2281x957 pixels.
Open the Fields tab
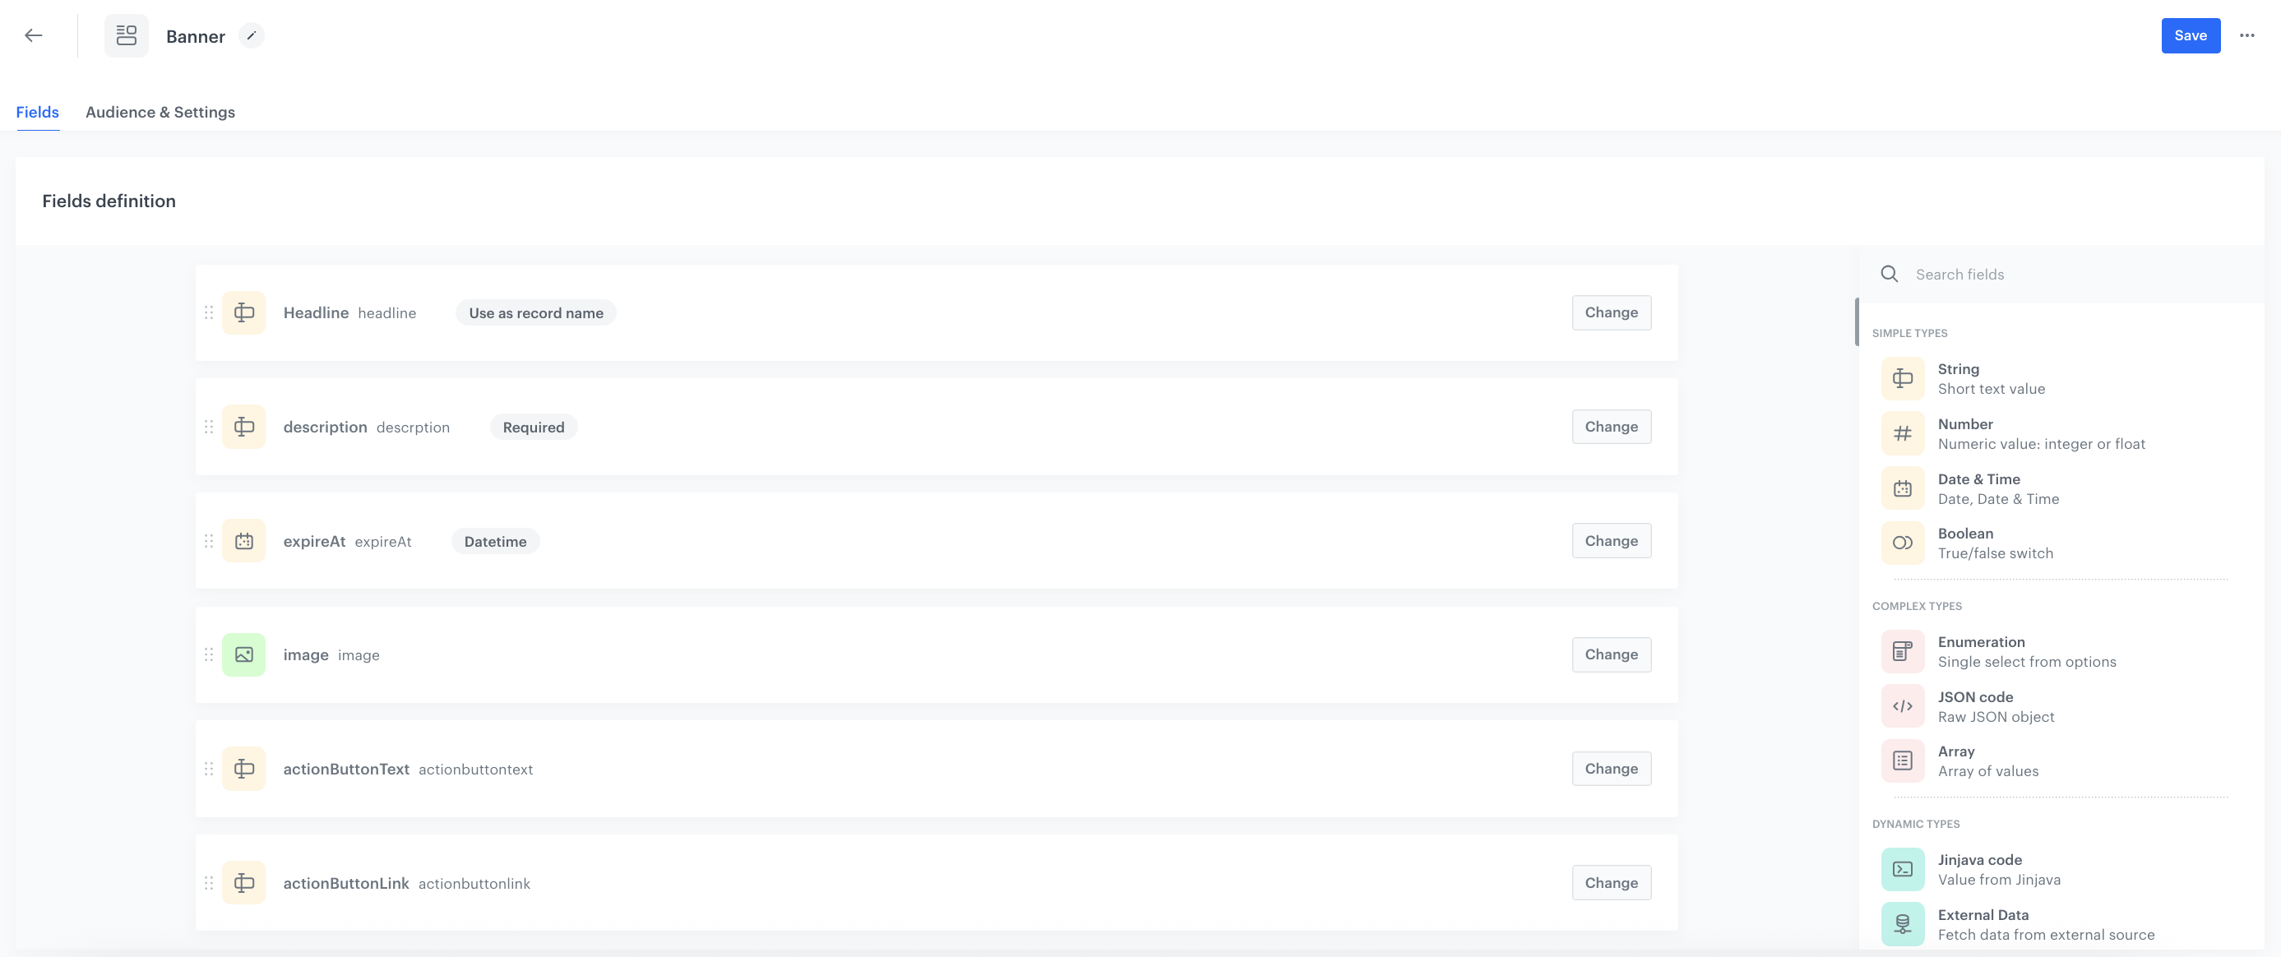37,113
